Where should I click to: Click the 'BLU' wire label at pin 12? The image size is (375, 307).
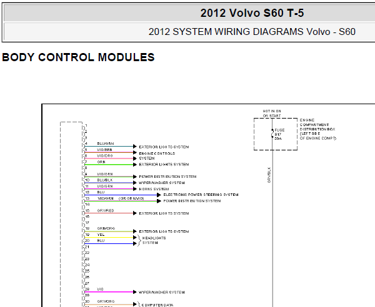101,192
